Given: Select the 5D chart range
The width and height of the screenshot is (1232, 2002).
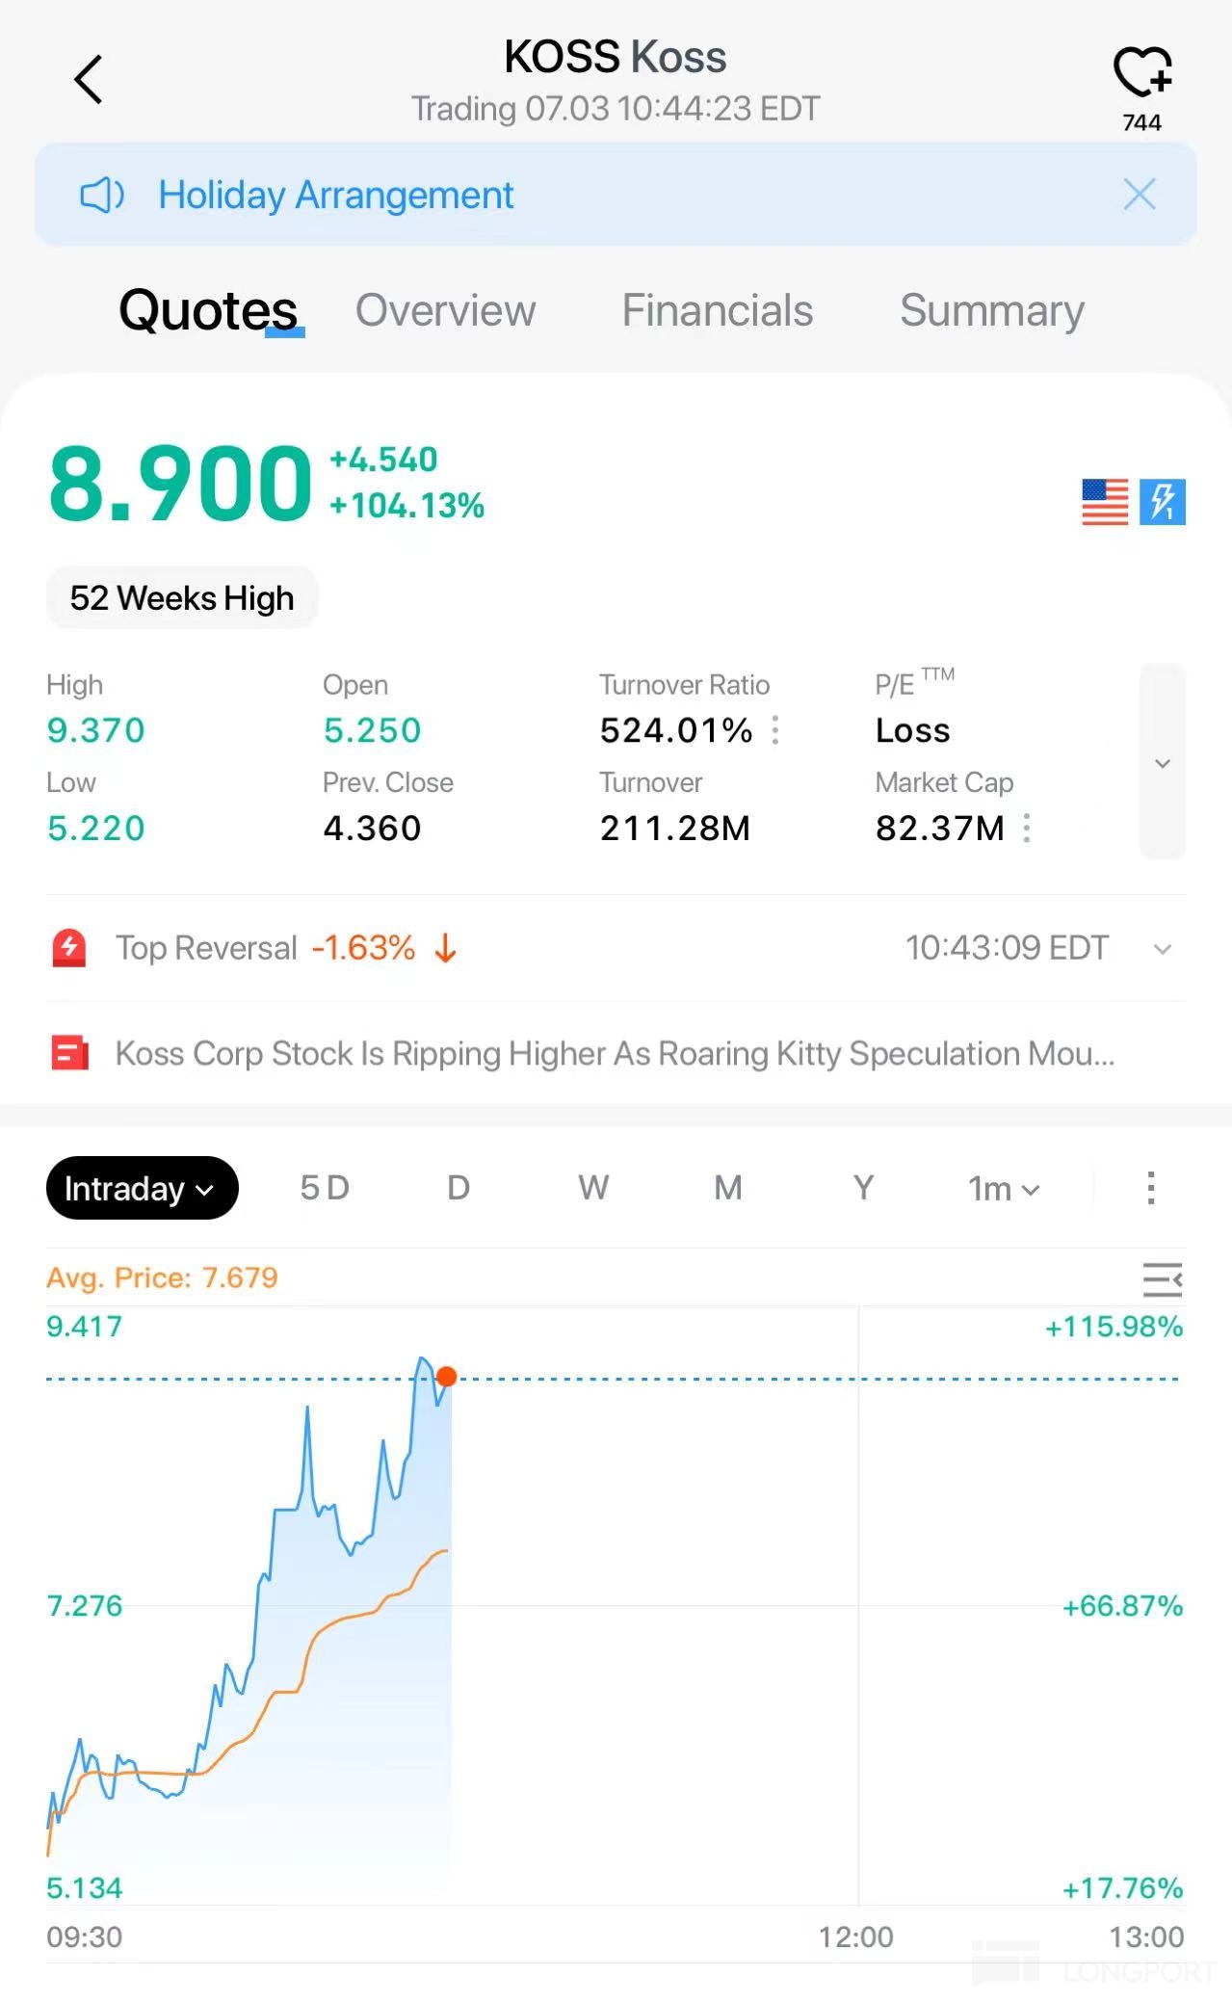Looking at the screenshot, I should [325, 1188].
